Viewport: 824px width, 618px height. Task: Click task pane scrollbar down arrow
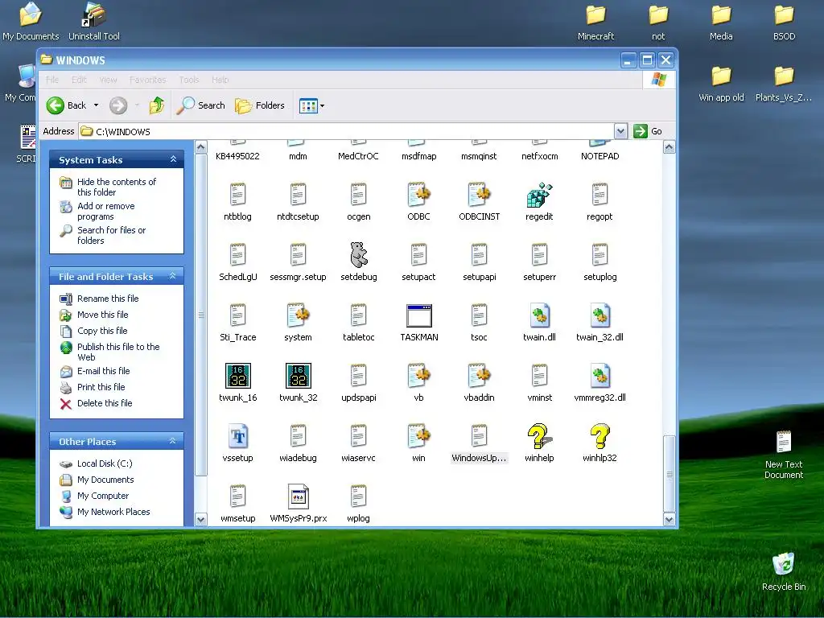[x=200, y=519]
